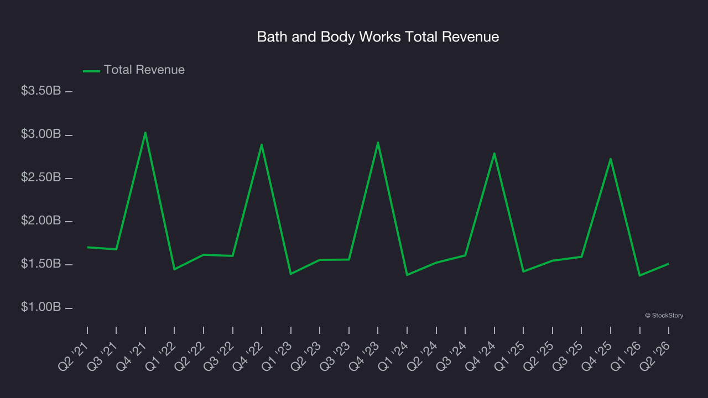
Task: Click the Q4 '25 revenue peak on the line
Action: [x=610, y=159]
